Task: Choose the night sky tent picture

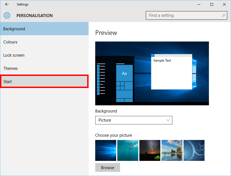Action: 150,150
